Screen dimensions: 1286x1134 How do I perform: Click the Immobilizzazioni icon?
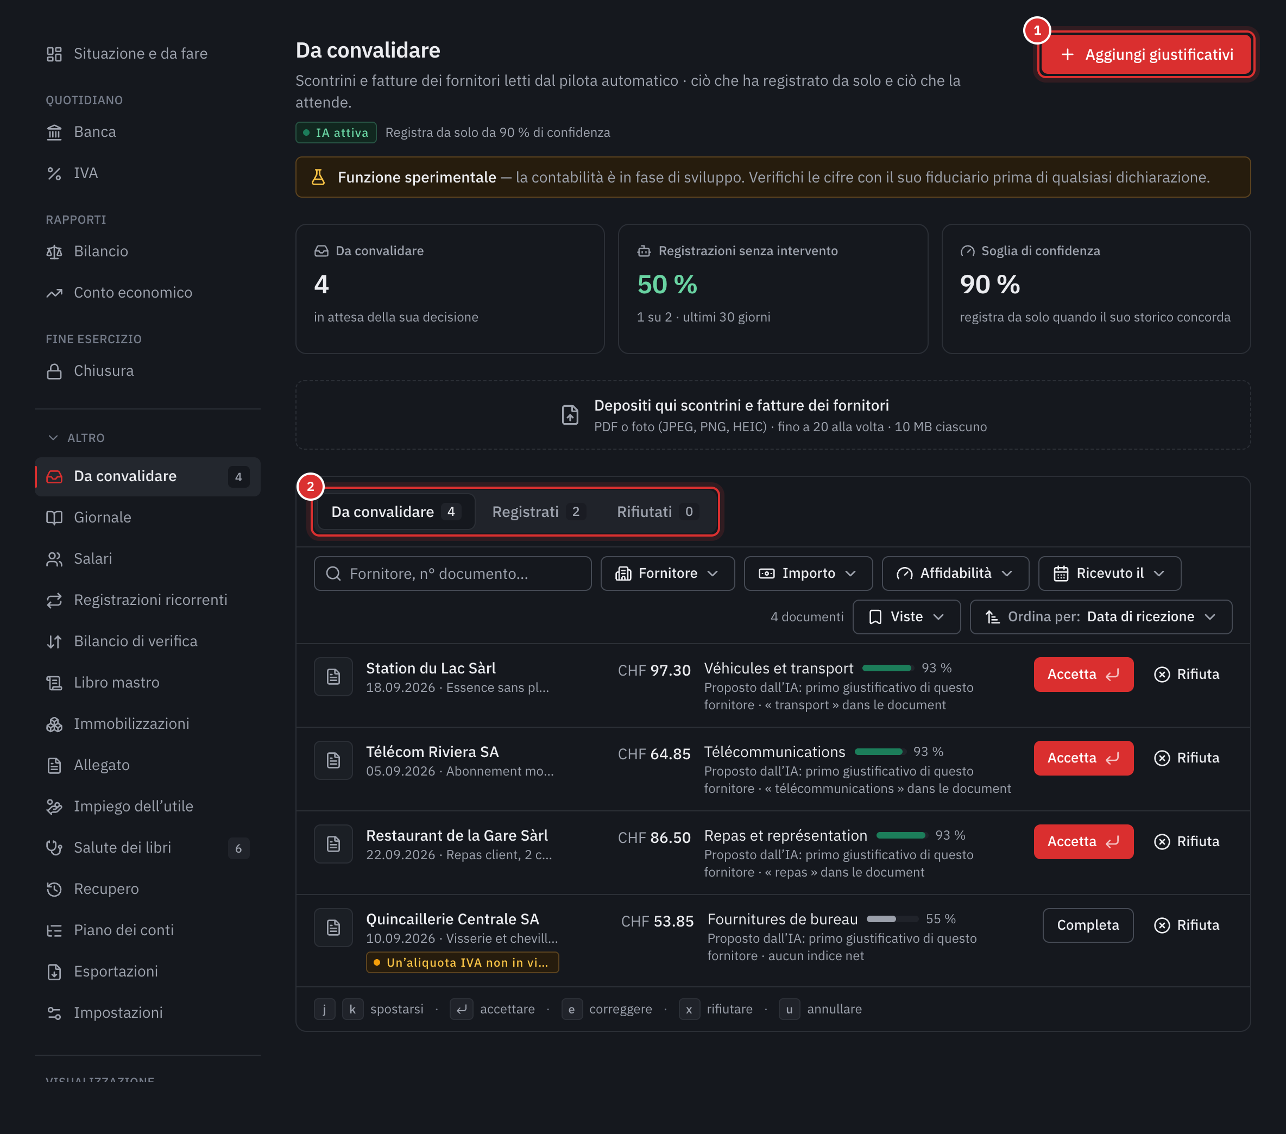coord(54,724)
